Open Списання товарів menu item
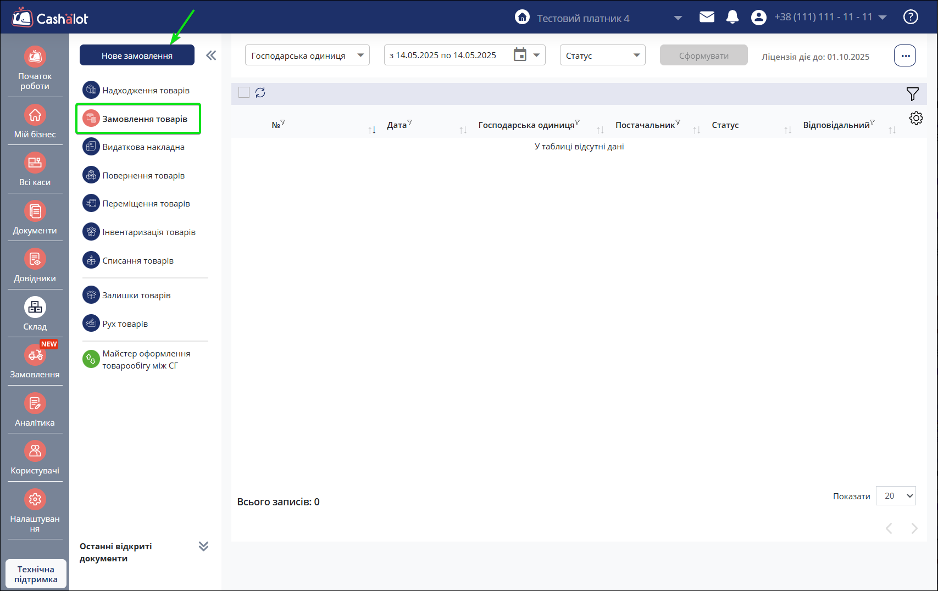Screen dimensions: 938x591 coord(128,260)
